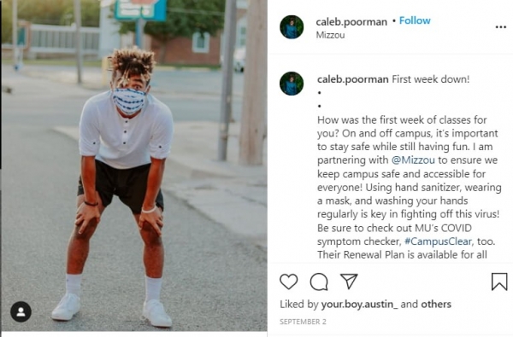This screenshot has width=513, height=337.
Task: Save post with the bookmark icon
Action: pos(499,282)
